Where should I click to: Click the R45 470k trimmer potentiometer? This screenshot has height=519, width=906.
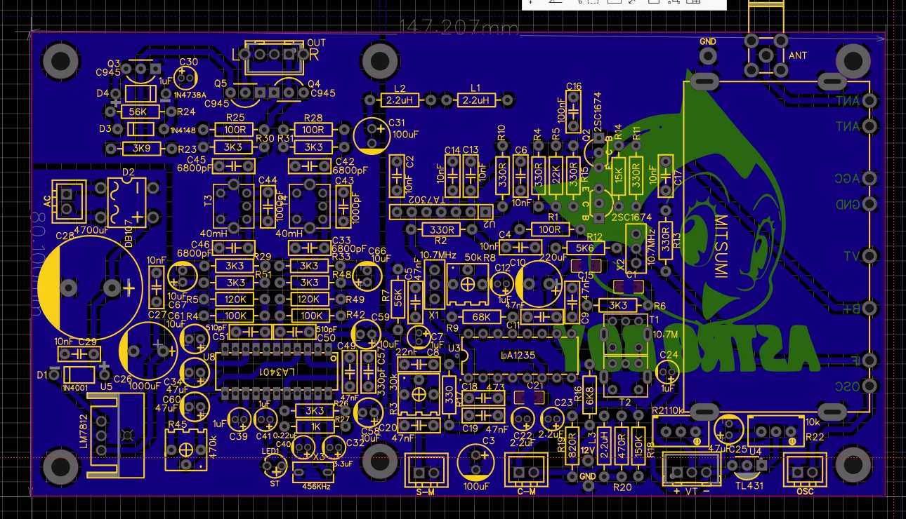187,449
